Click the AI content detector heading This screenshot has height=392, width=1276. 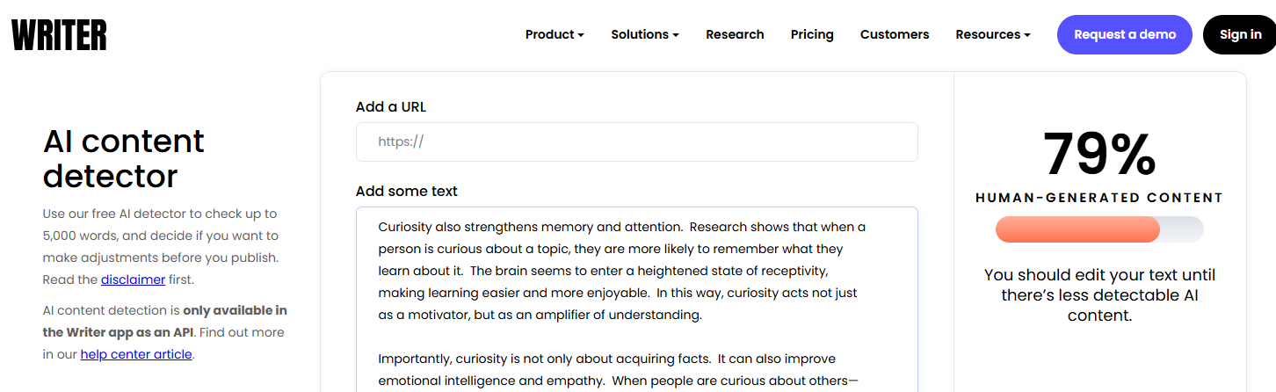124,158
